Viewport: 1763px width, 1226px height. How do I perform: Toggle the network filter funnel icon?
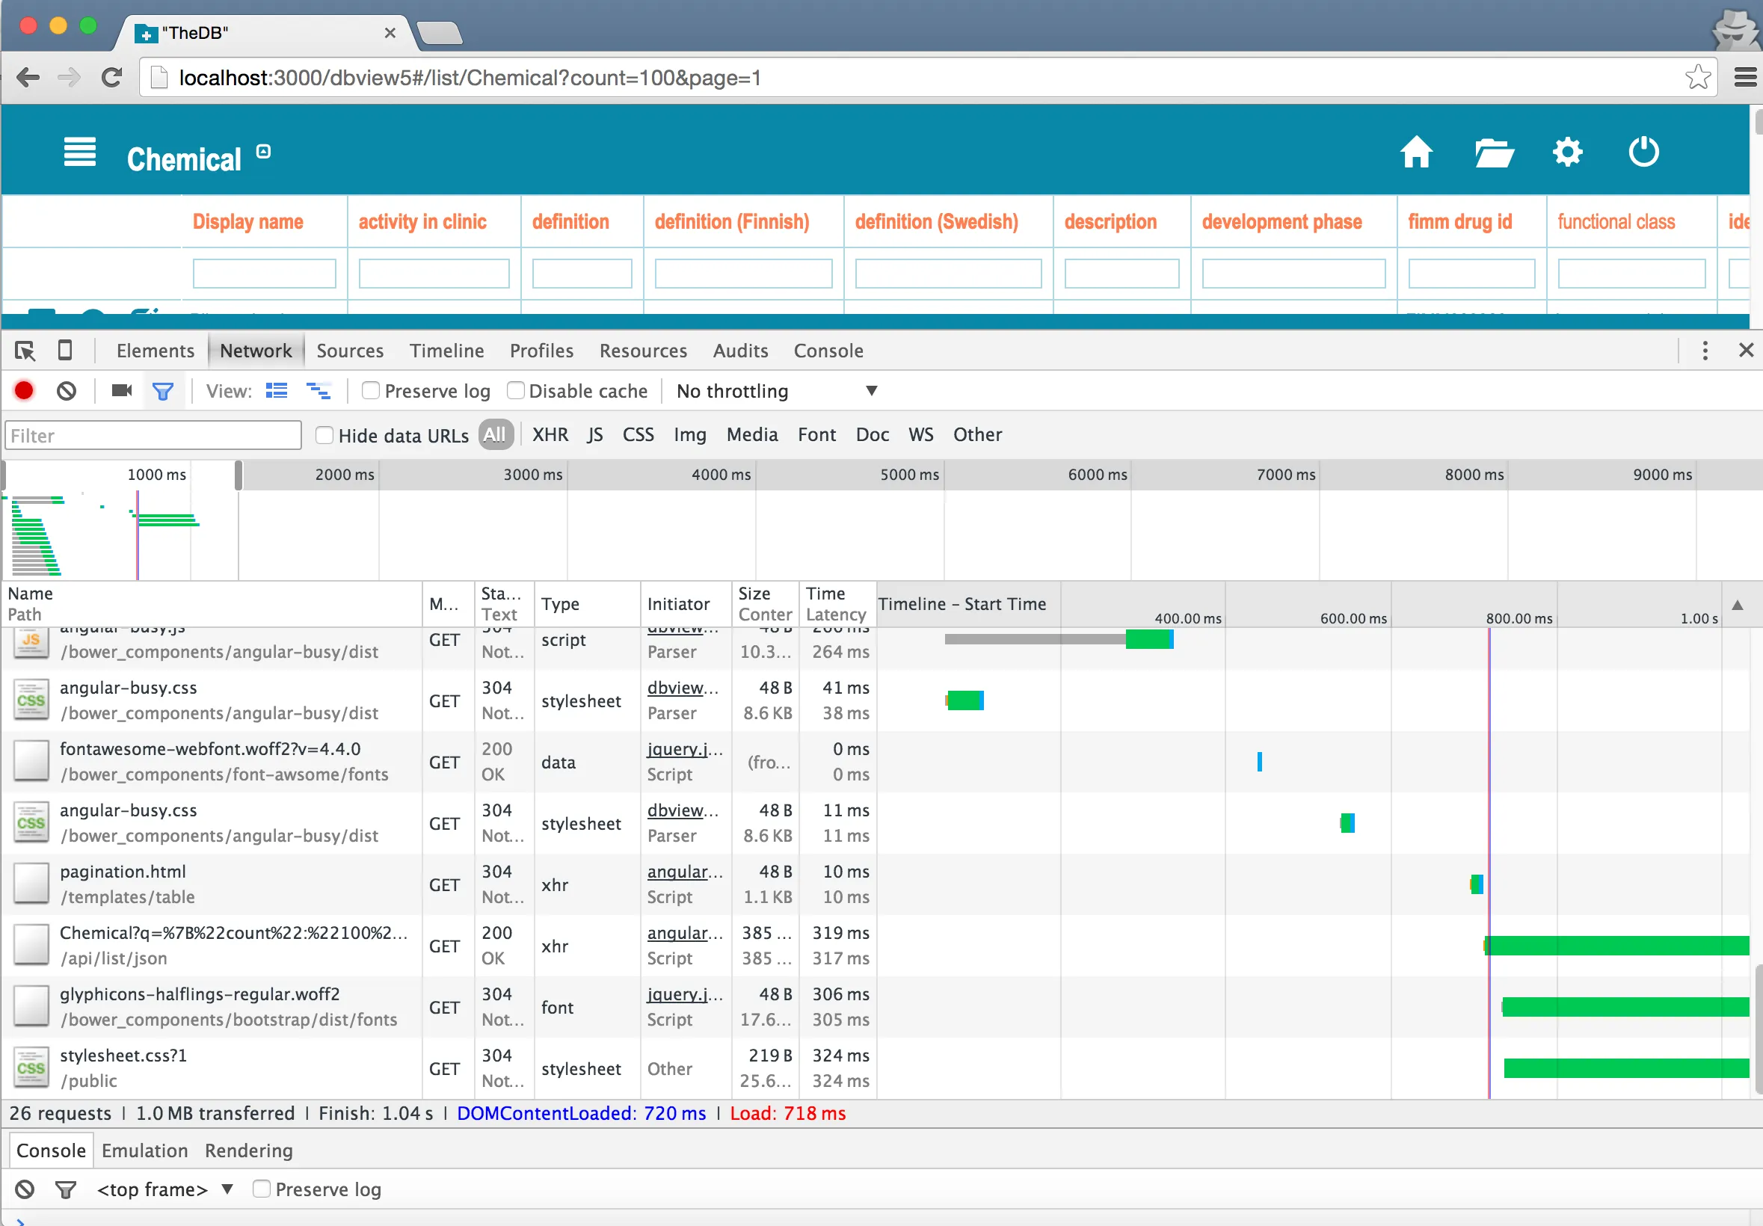pos(163,392)
